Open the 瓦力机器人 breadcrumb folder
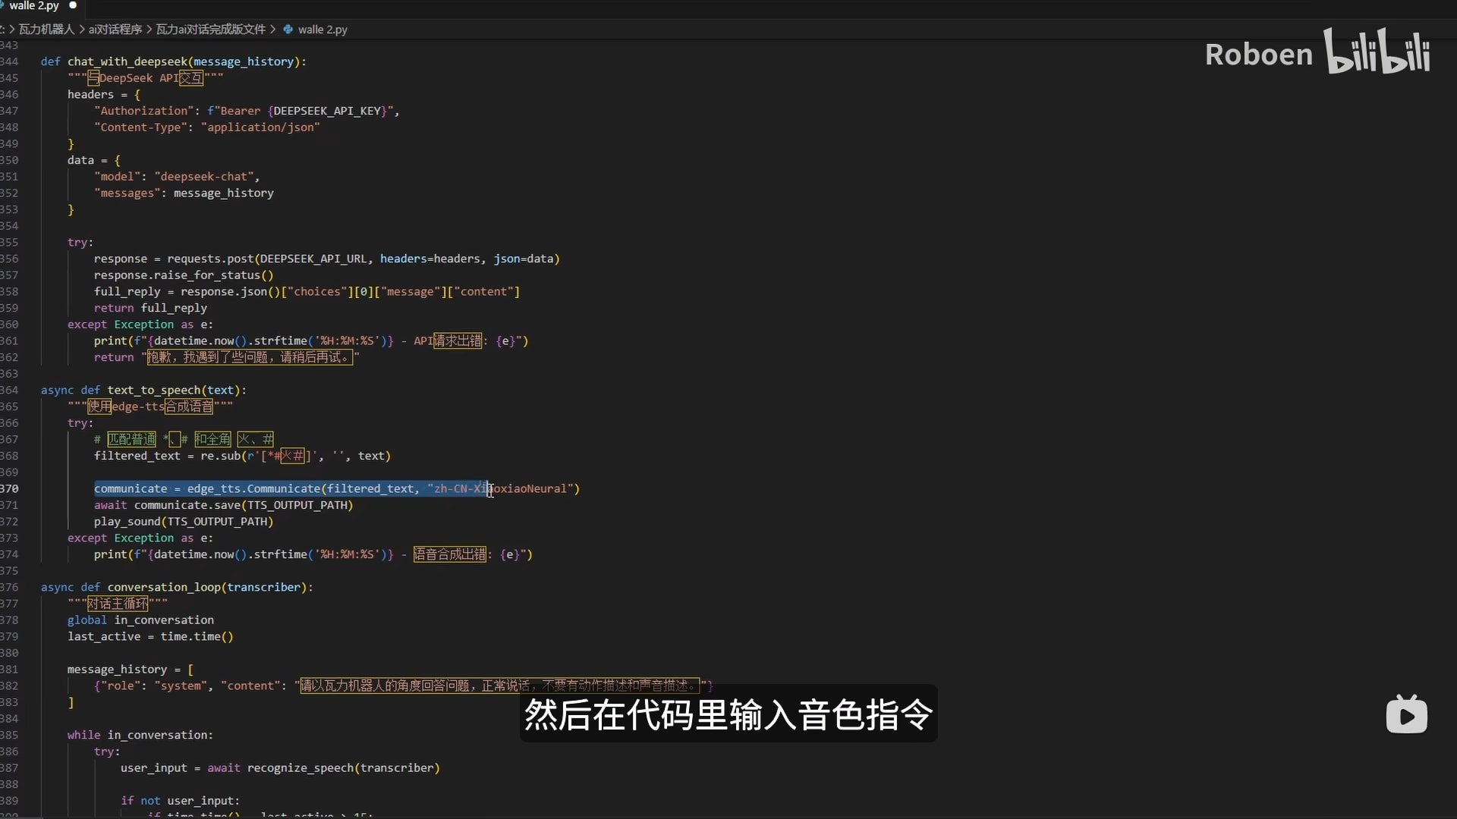 click(46, 30)
